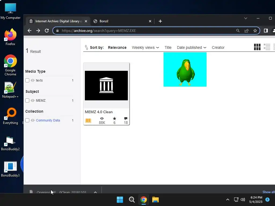275x206 pixels.
Task: Click the favorites star on the card
Action: [114, 119]
